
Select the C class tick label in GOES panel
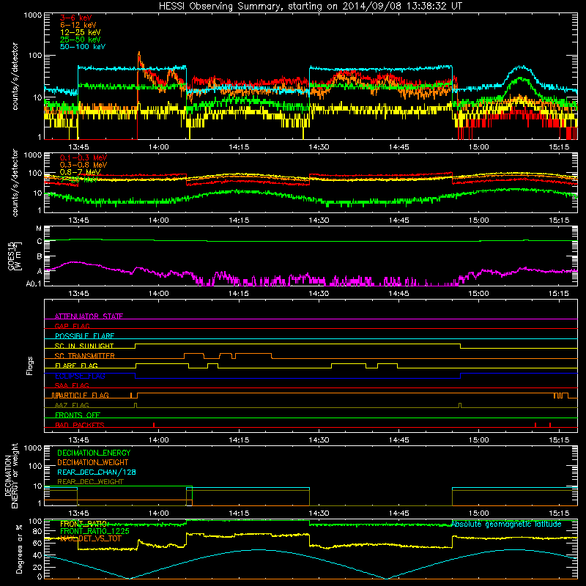point(40,242)
